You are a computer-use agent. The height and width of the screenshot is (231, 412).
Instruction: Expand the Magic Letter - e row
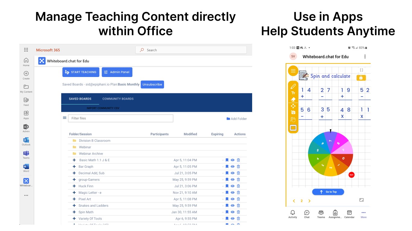point(74,192)
